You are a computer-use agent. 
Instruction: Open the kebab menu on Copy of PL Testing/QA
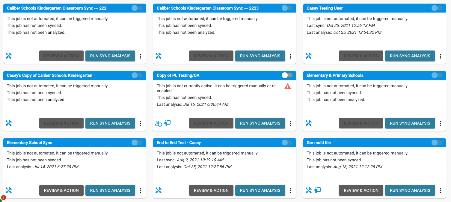point(290,123)
